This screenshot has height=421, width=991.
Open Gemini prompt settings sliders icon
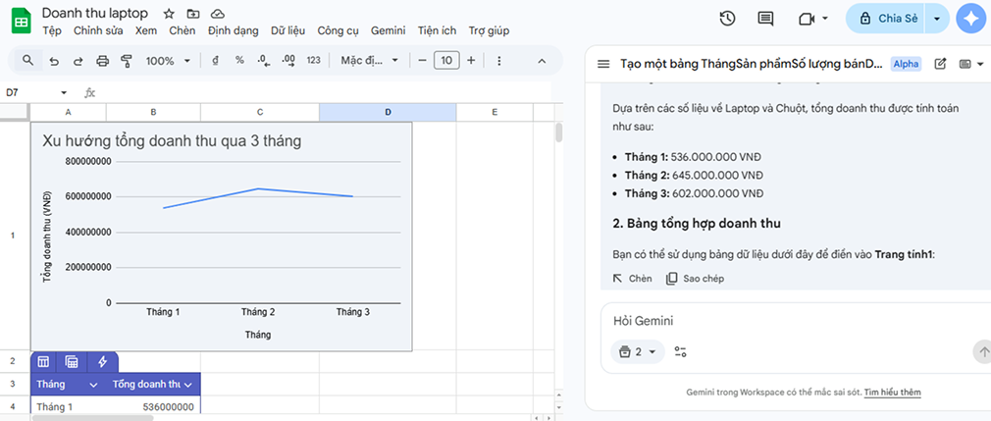click(681, 352)
